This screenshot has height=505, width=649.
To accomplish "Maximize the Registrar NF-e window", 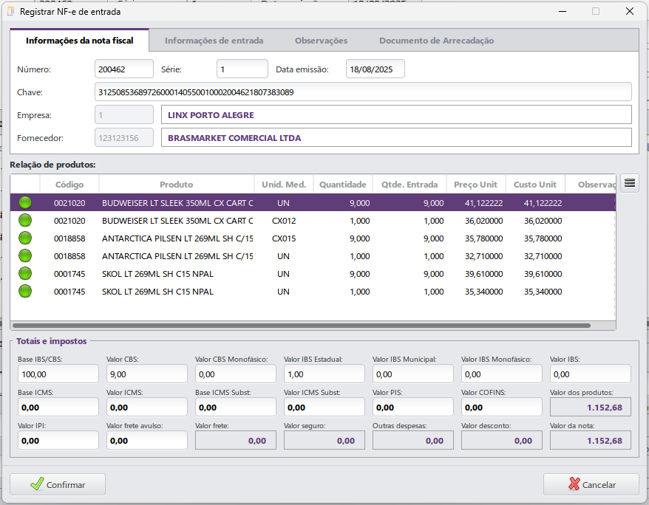I will click(x=596, y=12).
